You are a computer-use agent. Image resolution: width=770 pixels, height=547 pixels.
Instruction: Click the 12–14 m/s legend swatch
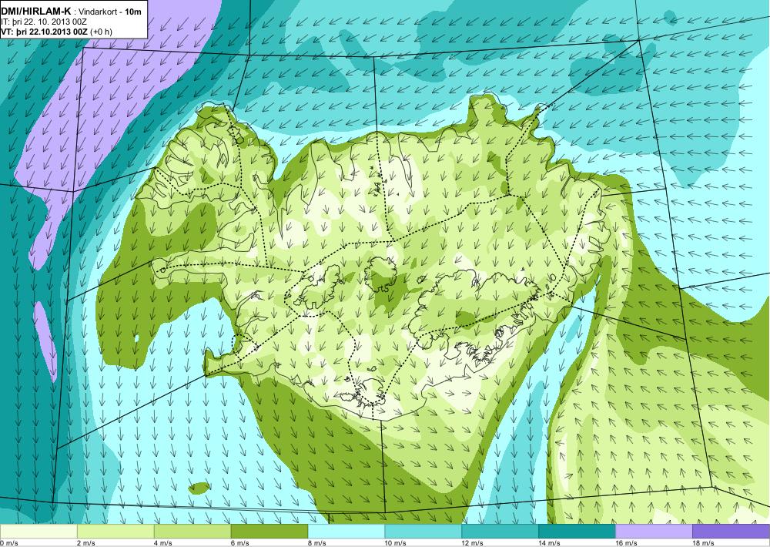tap(500, 532)
